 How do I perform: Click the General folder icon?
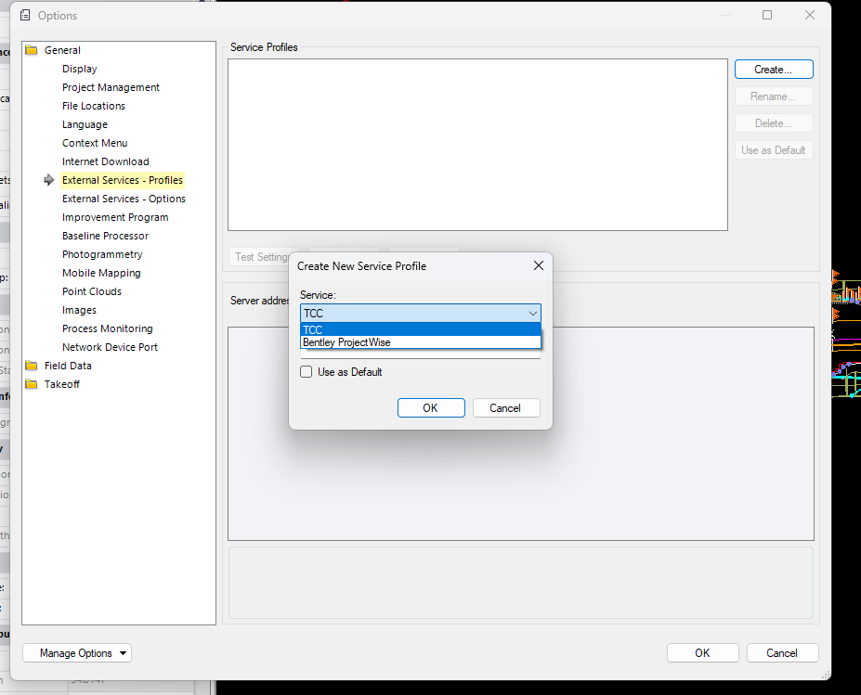click(x=32, y=50)
